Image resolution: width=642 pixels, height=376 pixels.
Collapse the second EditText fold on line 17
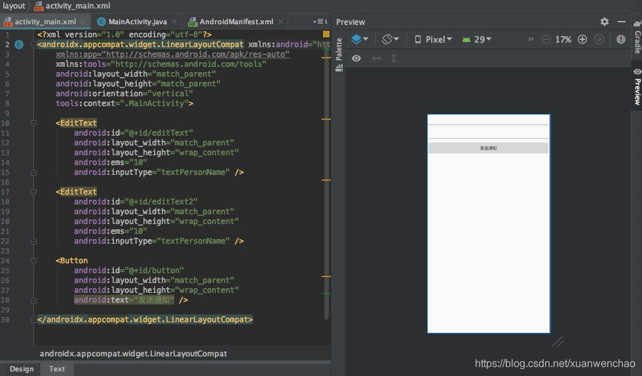click(x=33, y=192)
